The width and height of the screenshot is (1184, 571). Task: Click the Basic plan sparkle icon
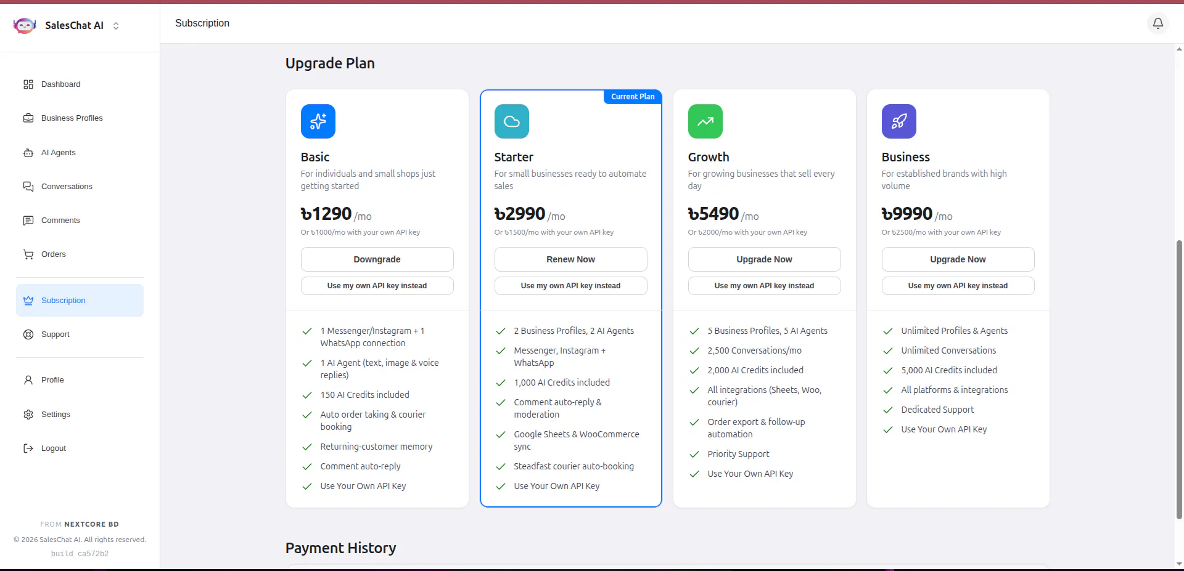318,121
